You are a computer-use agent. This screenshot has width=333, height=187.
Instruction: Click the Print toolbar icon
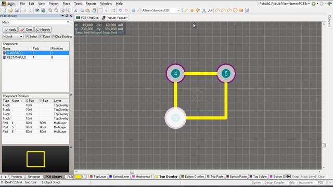point(23,10)
